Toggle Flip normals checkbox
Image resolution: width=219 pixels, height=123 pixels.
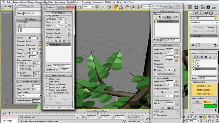click(155, 115)
